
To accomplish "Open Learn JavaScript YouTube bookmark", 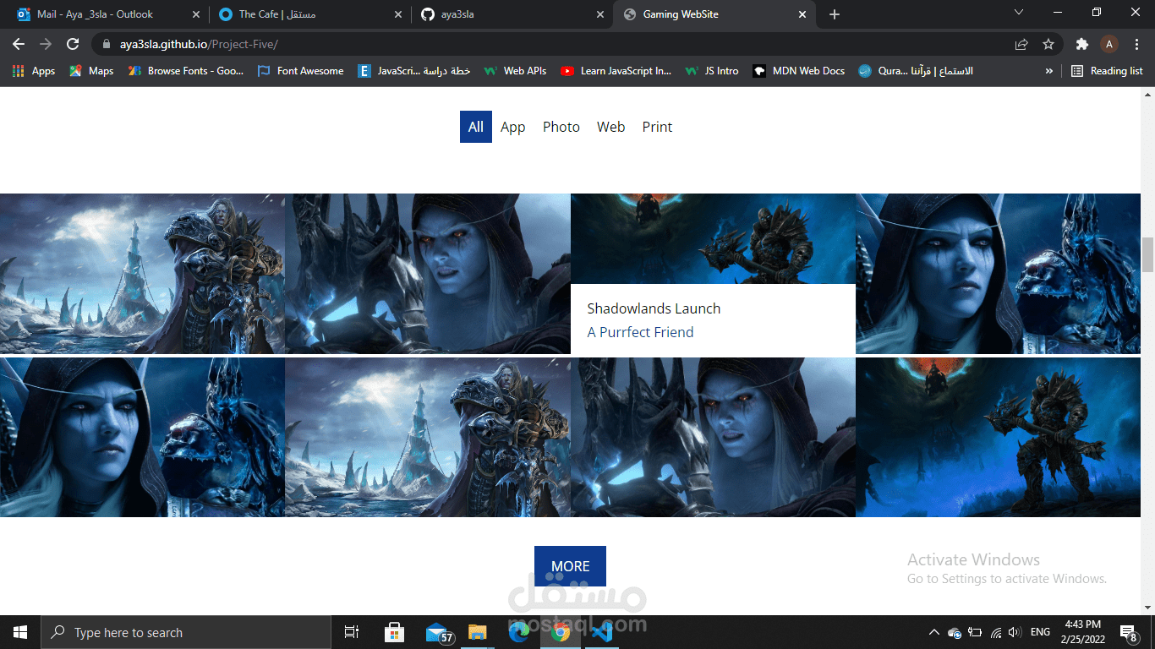I will coord(616,71).
